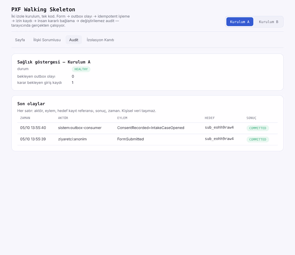The width and height of the screenshot is (295, 255).
Task: Click the ZAMAN column header
Action: pyautogui.click(x=25, y=118)
